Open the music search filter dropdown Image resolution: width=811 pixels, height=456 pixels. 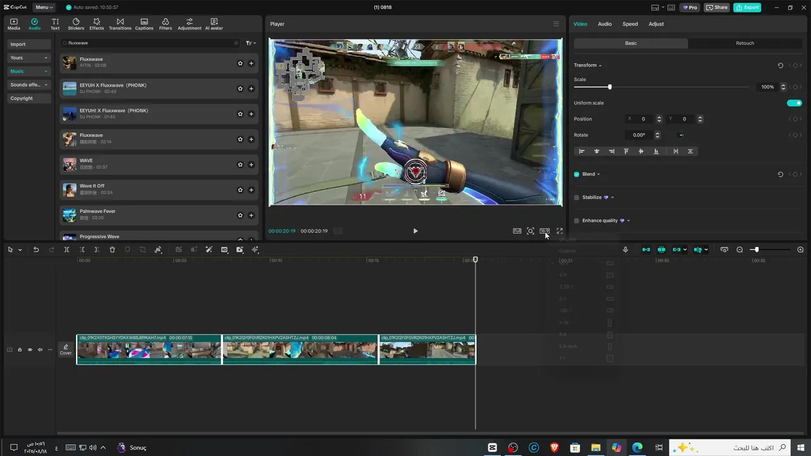(251, 43)
